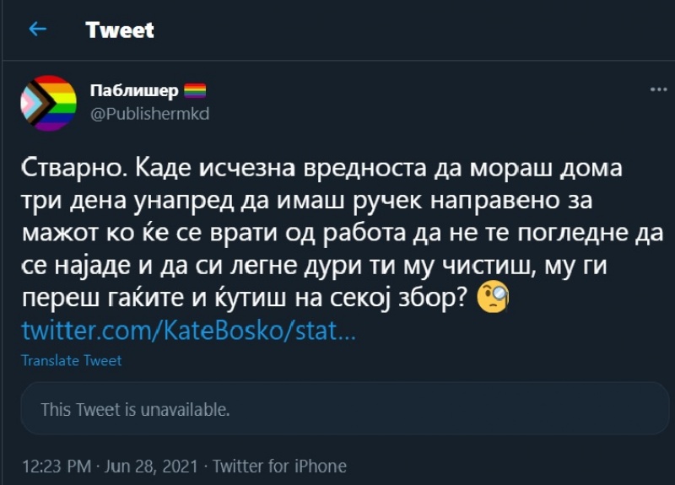
Task: Open the "Twitter for iPhone" source link
Action: point(279,466)
